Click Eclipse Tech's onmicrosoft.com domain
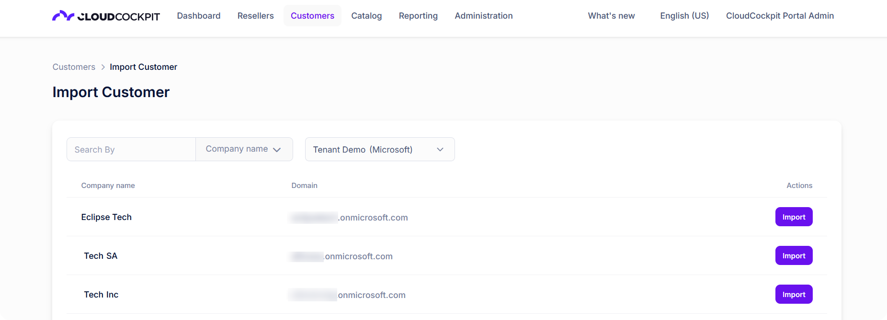This screenshot has height=320, width=887. 349,218
